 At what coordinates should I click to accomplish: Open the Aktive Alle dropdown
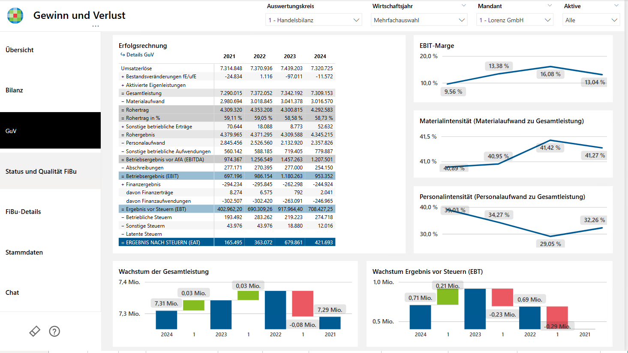coord(591,20)
